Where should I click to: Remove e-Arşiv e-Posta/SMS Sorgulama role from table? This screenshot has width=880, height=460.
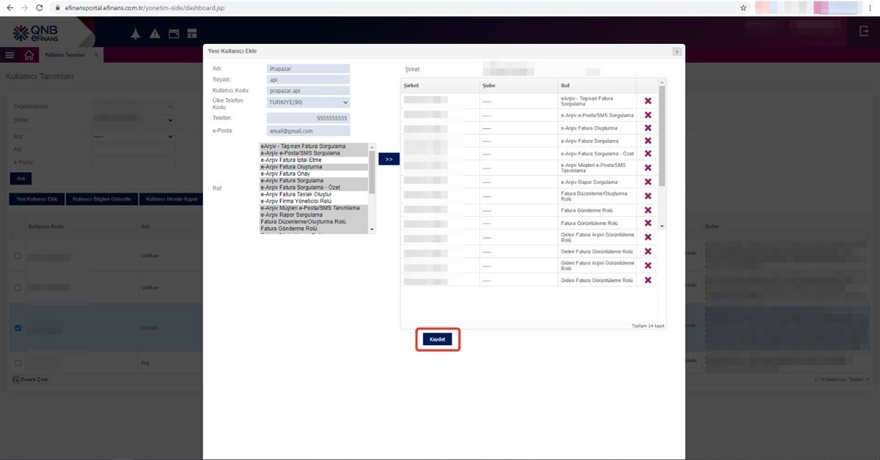click(x=648, y=115)
